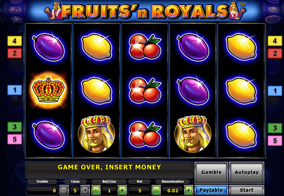Image resolution: width=284 pixels, height=196 pixels.
Task: Enable Autoplay mode
Action: (247, 172)
